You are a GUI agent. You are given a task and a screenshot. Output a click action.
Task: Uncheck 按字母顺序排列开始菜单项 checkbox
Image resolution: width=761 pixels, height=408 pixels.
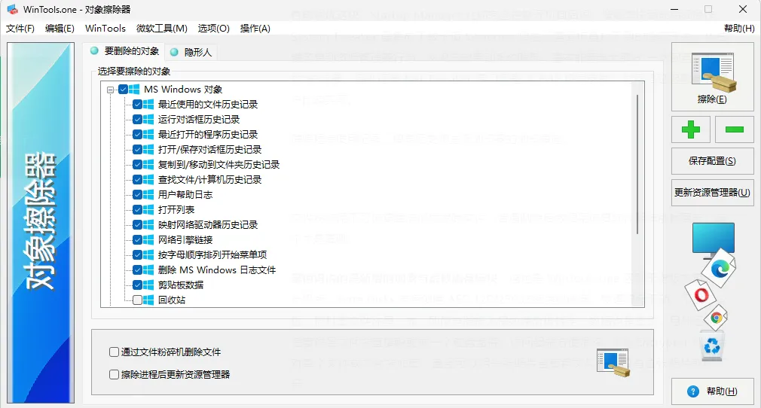click(137, 254)
